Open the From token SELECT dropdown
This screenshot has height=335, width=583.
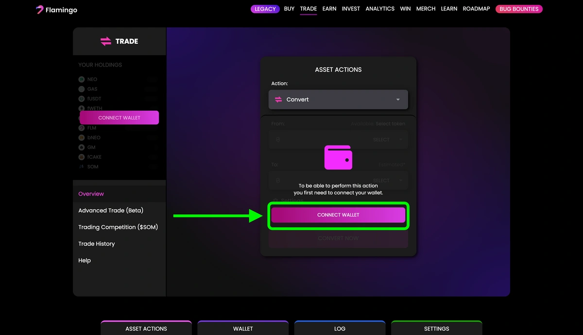[386, 139]
